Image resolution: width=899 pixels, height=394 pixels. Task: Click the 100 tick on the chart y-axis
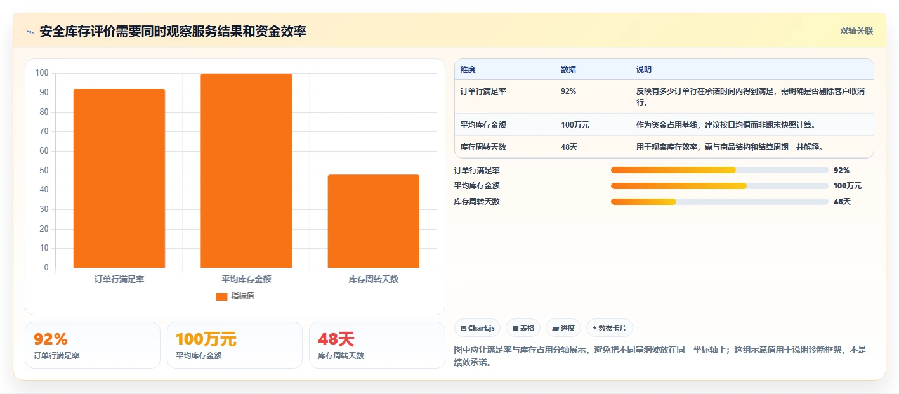(42, 73)
